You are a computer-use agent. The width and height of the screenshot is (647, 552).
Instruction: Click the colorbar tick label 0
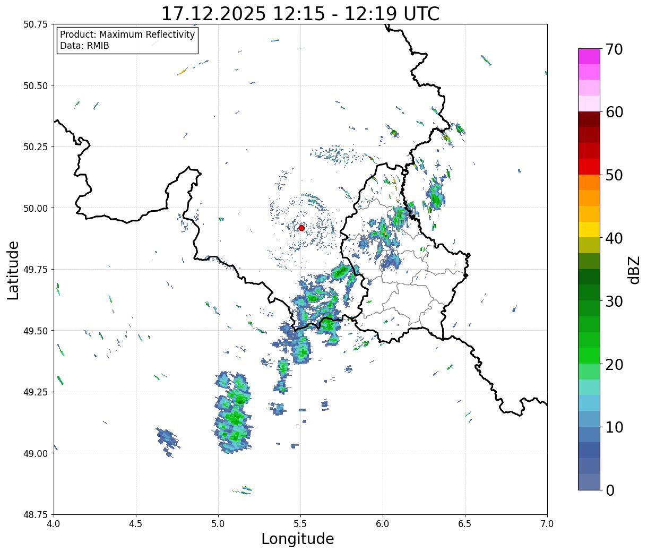click(610, 490)
